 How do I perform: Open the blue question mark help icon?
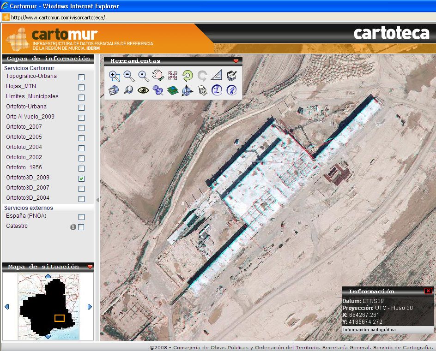point(231,90)
